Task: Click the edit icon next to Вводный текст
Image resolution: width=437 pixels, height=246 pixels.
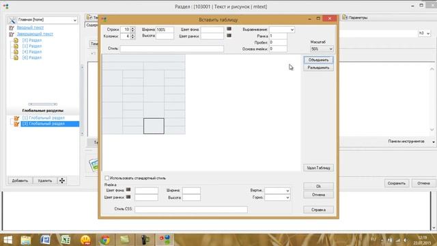Action: coord(12,28)
